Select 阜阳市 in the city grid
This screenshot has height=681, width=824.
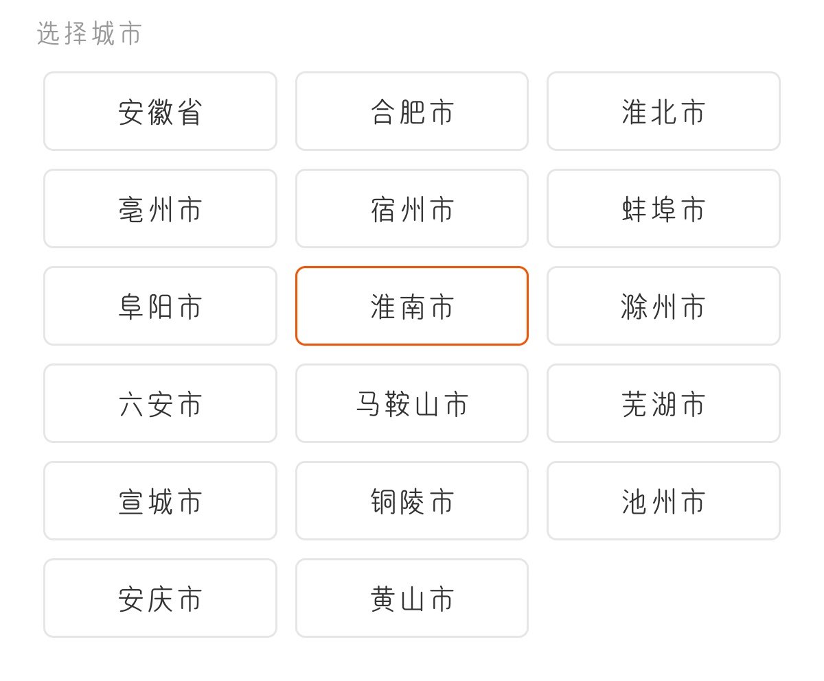click(160, 306)
